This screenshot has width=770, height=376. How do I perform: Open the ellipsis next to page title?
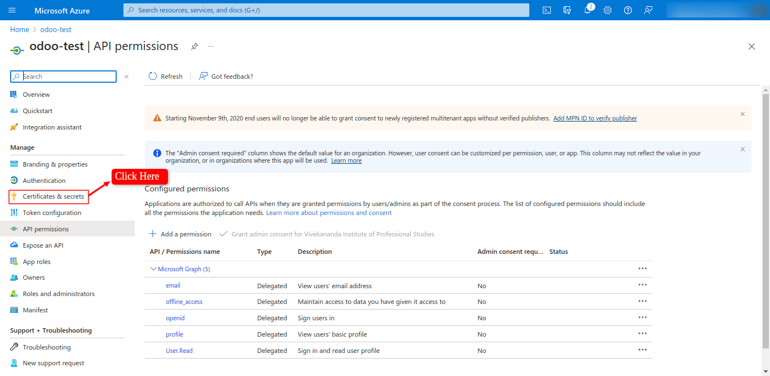211,46
